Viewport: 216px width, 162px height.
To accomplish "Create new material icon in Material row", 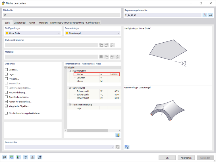I will coord(107,57).
